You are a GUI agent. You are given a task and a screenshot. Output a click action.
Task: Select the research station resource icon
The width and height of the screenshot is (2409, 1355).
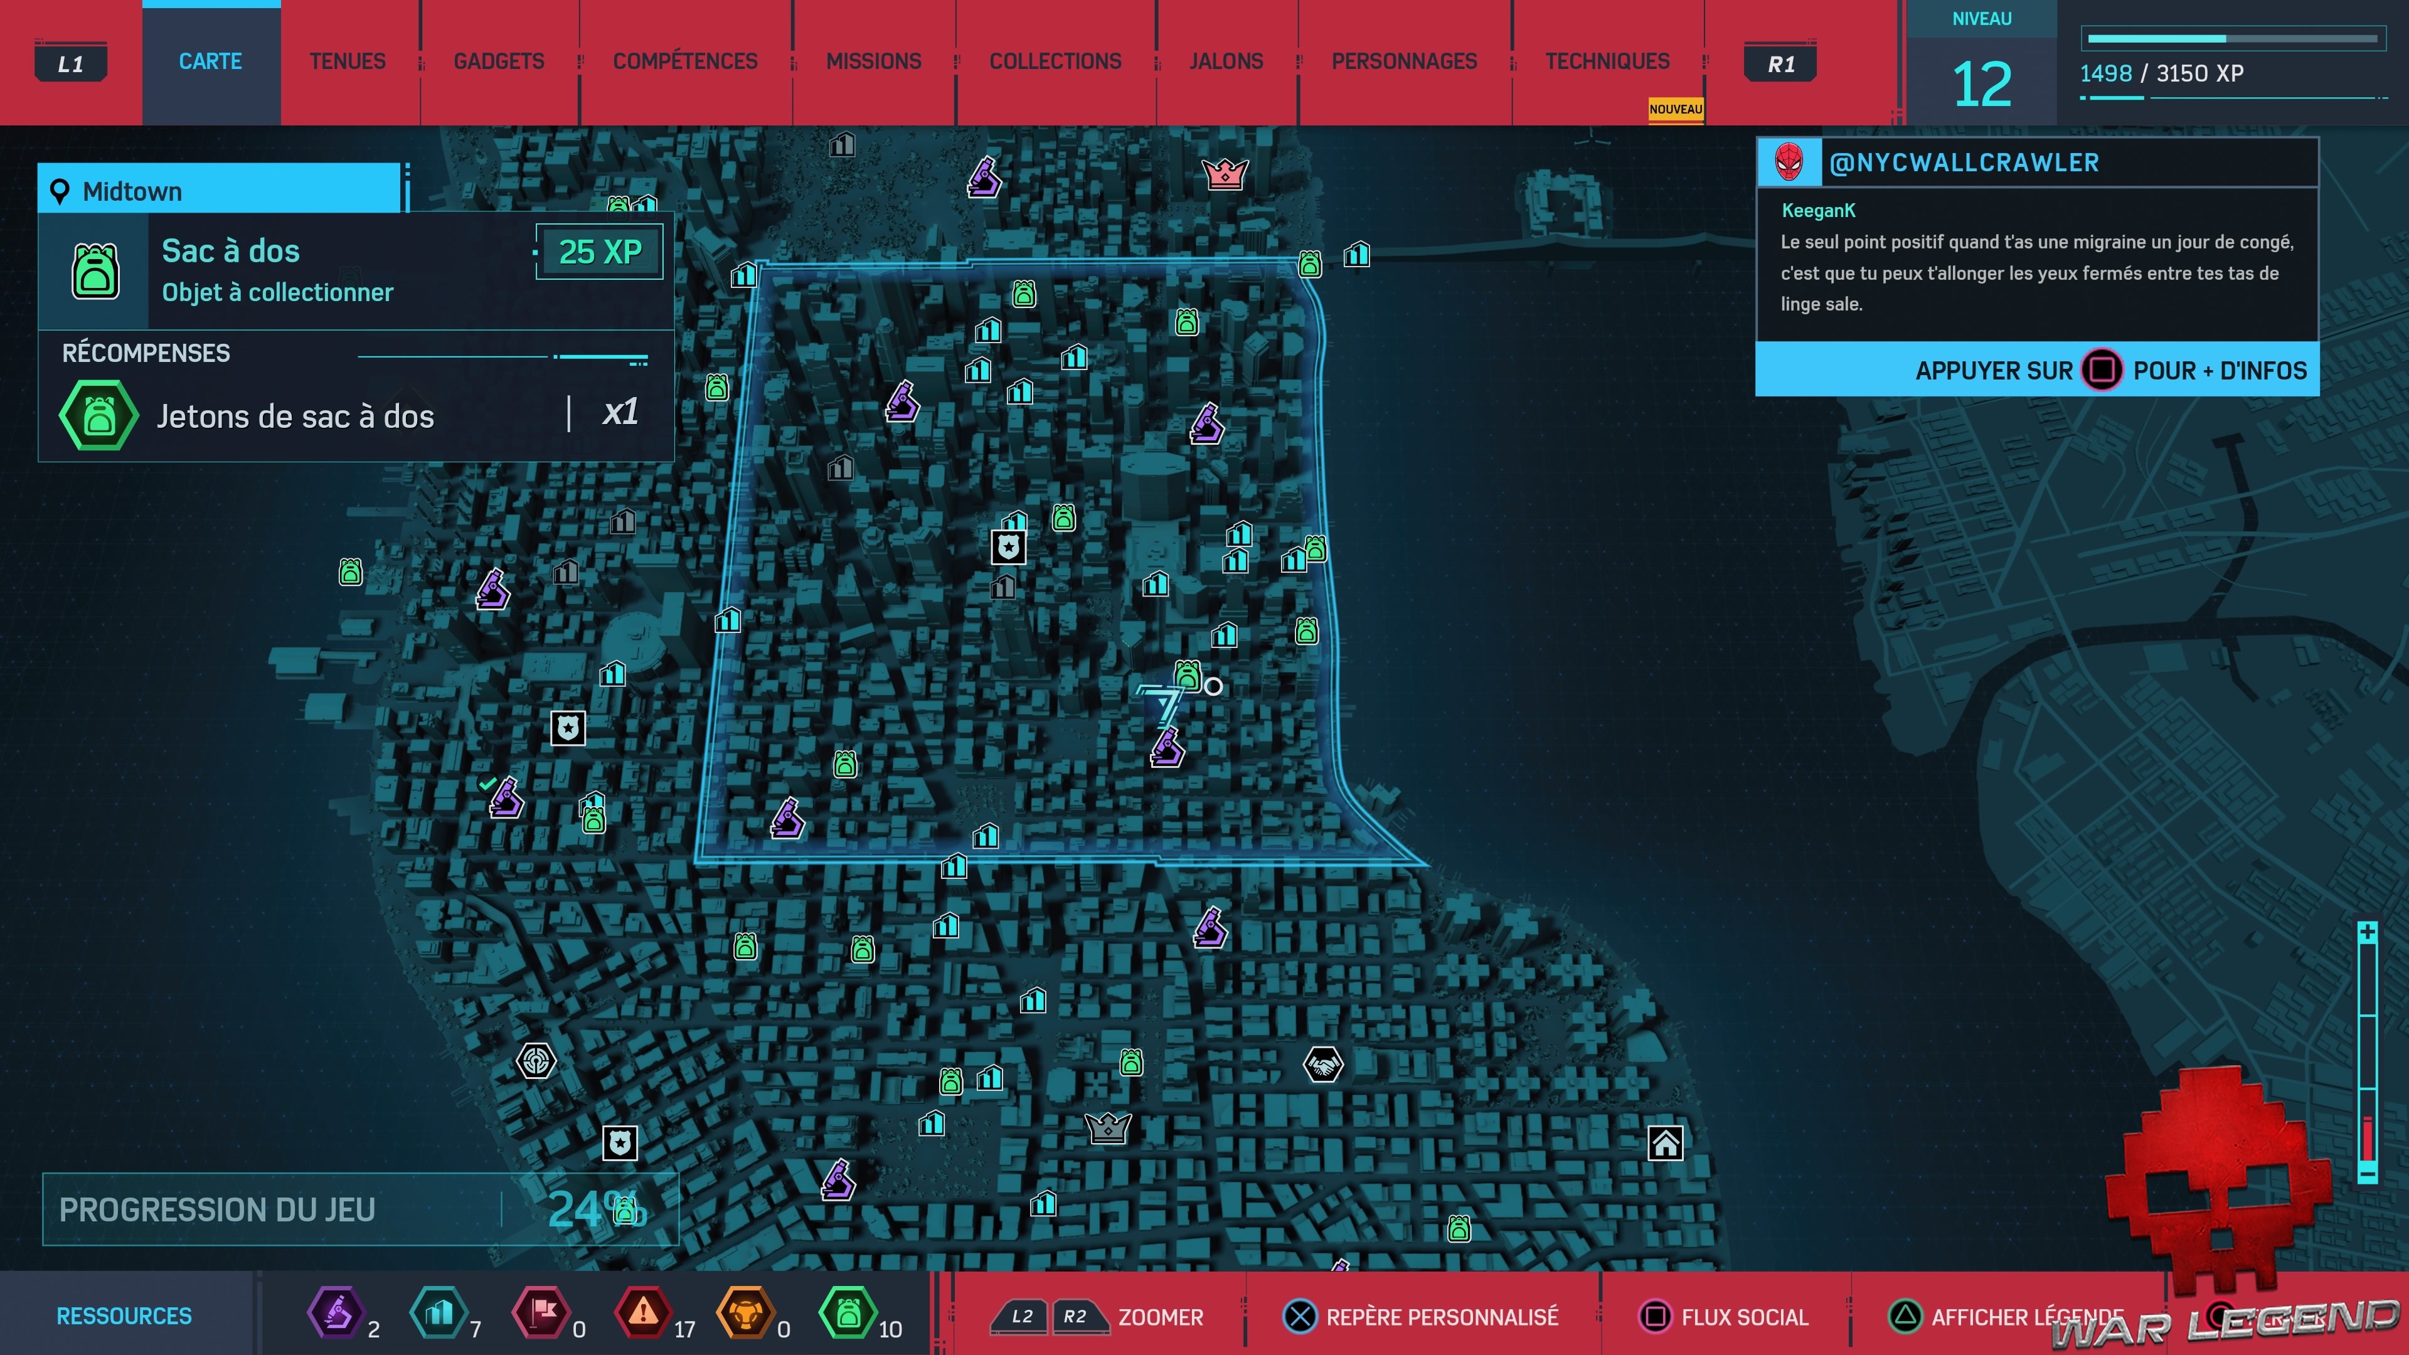(x=336, y=1313)
